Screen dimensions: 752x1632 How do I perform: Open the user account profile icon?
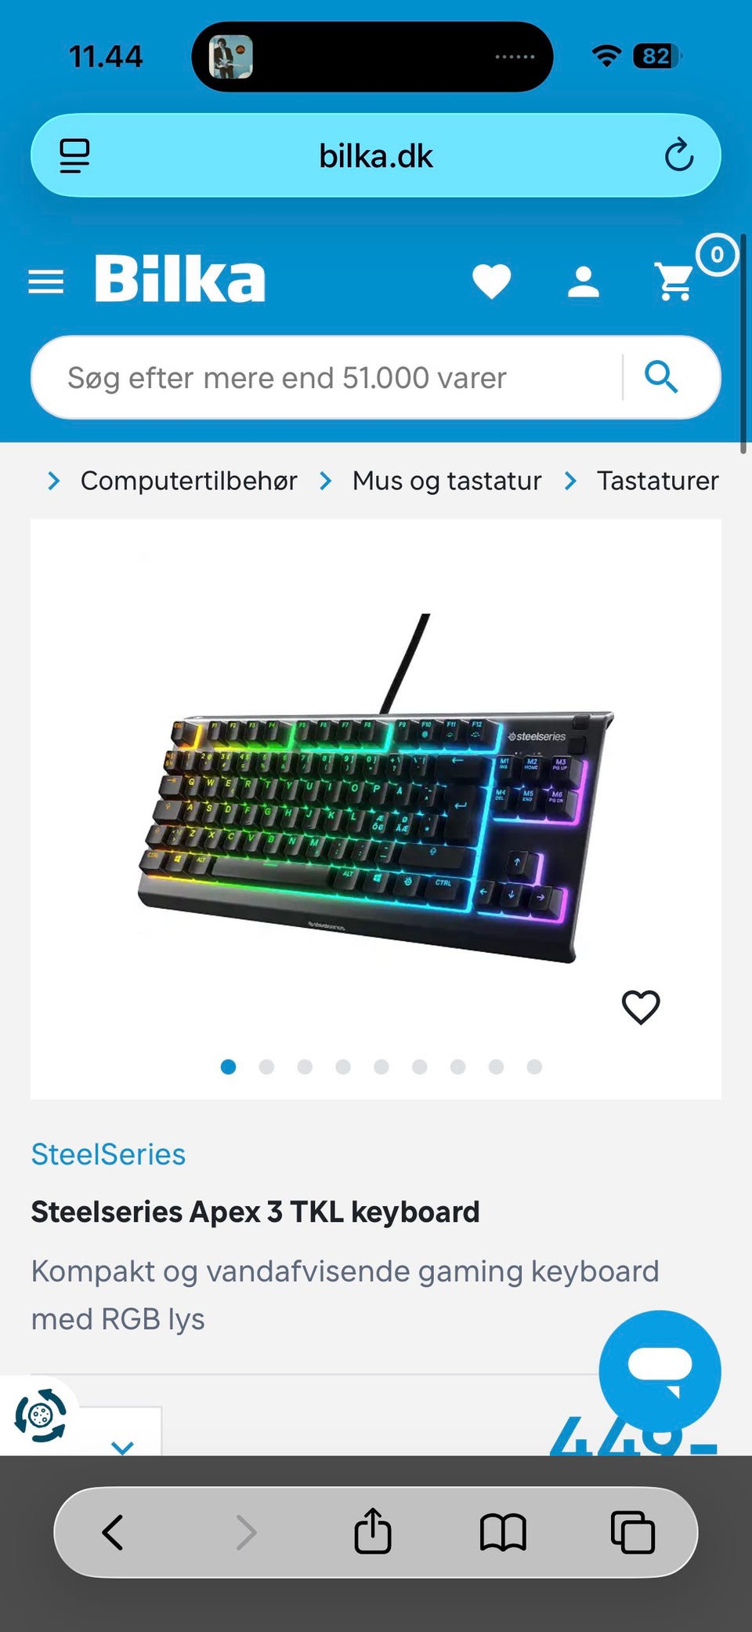(584, 282)
